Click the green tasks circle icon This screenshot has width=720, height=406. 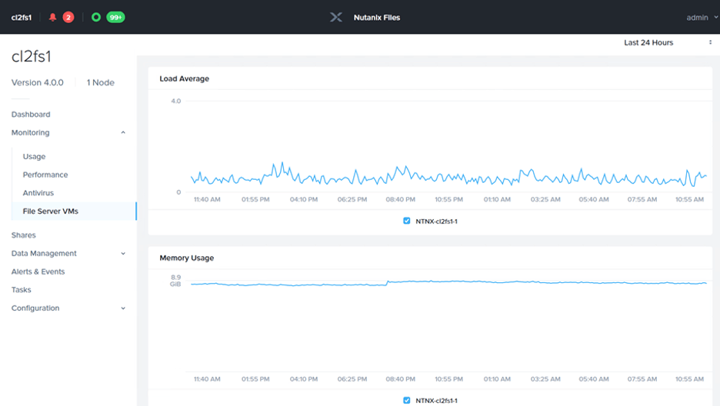tap(96, 18)
